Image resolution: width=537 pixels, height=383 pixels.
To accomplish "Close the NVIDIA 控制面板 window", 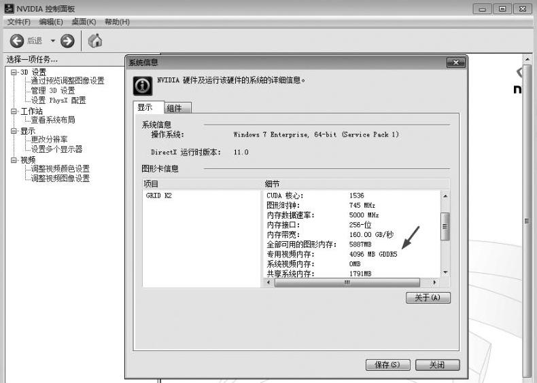I will (523, 9).
